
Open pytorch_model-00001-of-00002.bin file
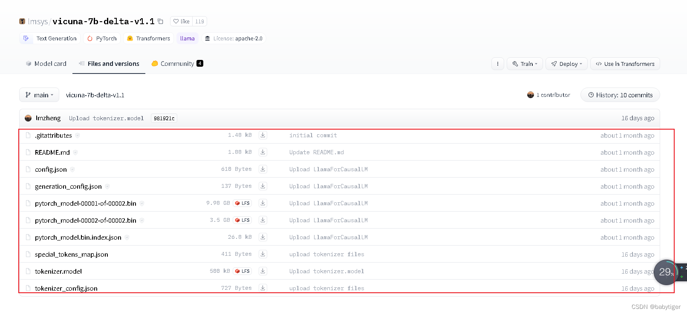[86, 204]
